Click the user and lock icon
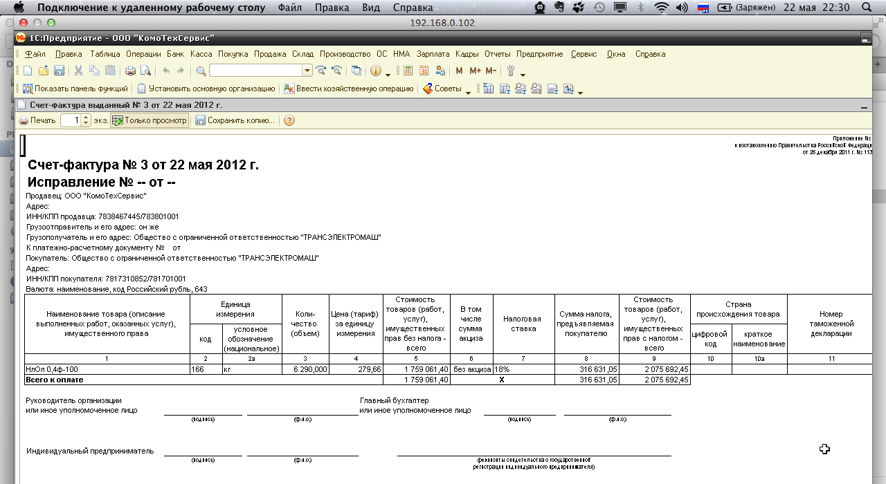Screen dimensions: 886x484 440,71
